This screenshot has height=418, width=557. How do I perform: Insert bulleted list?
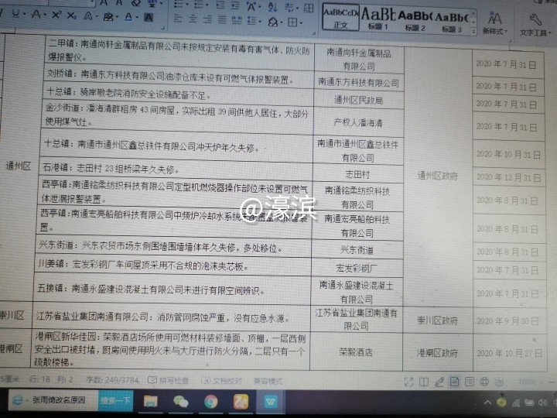point(179,5)
